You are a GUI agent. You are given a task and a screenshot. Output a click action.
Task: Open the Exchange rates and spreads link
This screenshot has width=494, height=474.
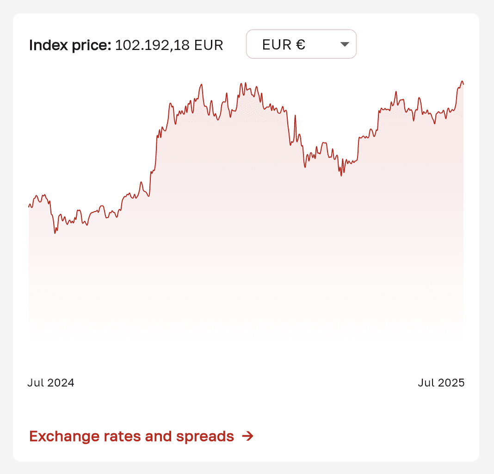pos(132,436)
